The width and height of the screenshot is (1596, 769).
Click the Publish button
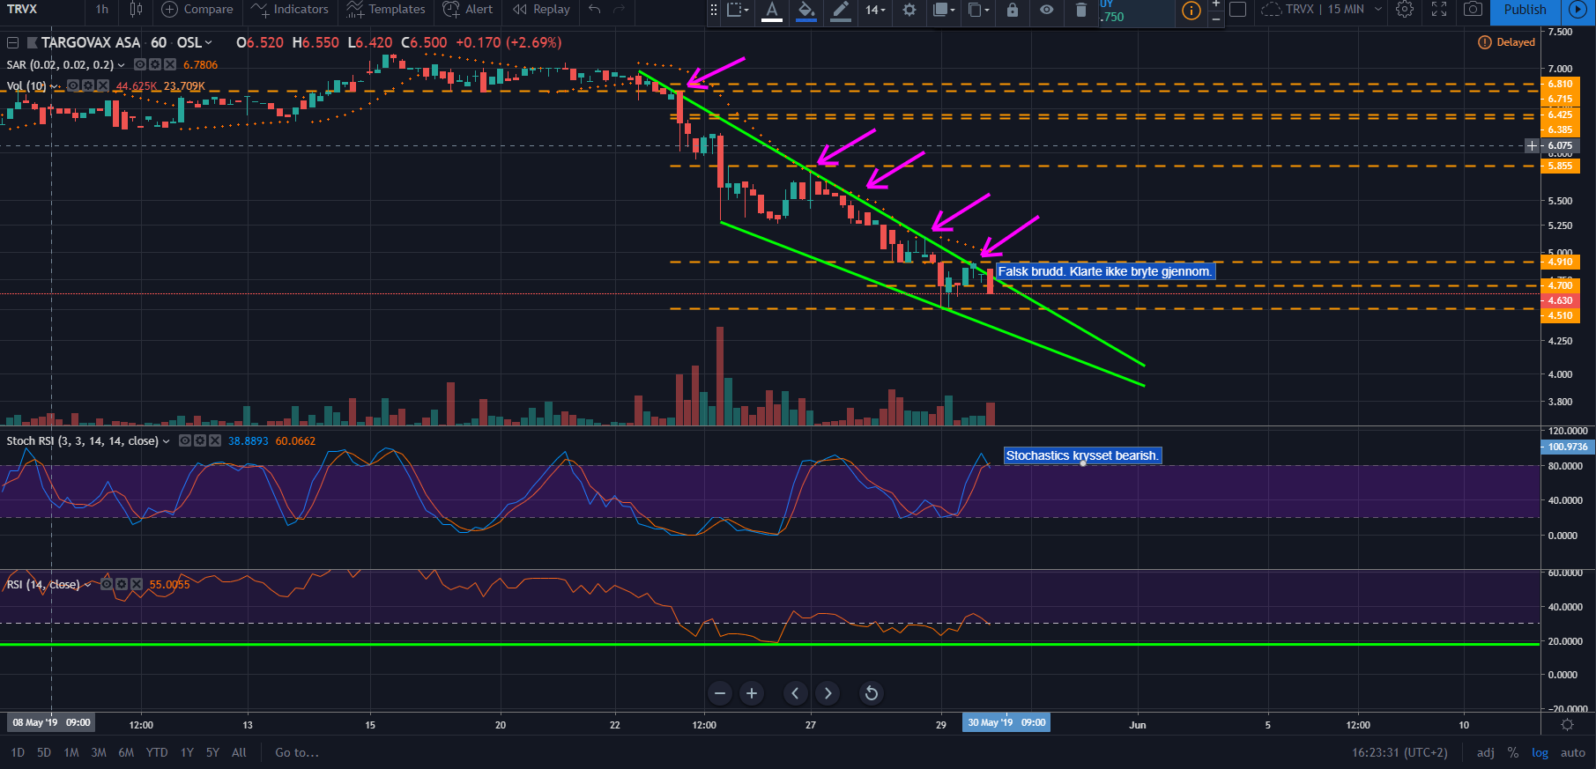1525,10
